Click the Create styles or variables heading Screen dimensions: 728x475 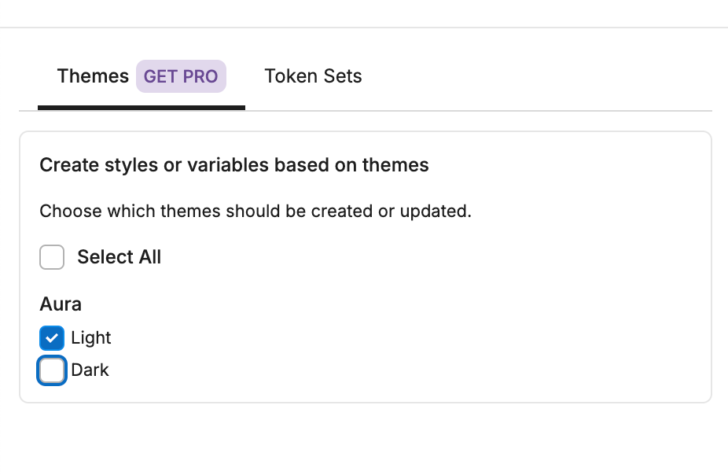tap(234, 165)
